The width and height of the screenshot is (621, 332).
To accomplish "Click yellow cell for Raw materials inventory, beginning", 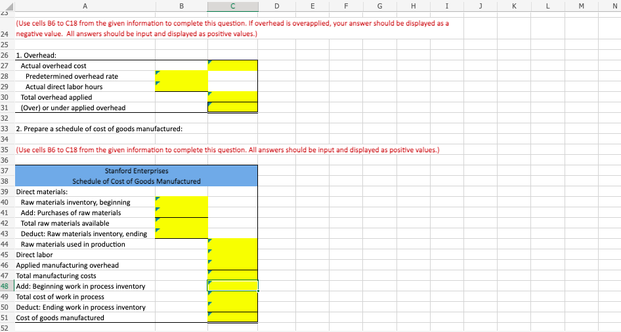I will coord(181,202).
